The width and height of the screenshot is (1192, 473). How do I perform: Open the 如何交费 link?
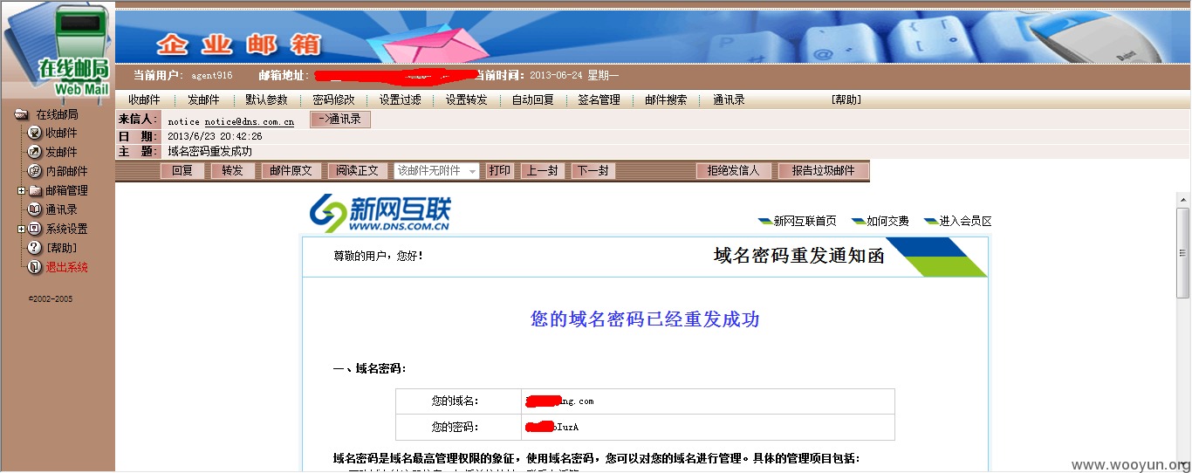click(x=887, y=221)
